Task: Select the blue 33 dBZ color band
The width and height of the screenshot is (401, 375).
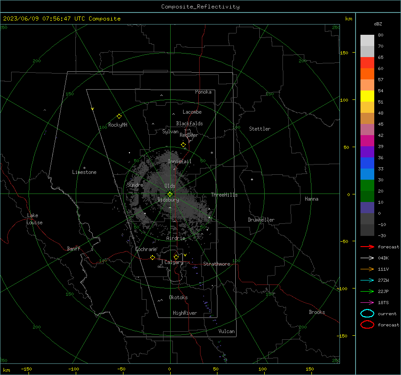Action: [367, 163]
